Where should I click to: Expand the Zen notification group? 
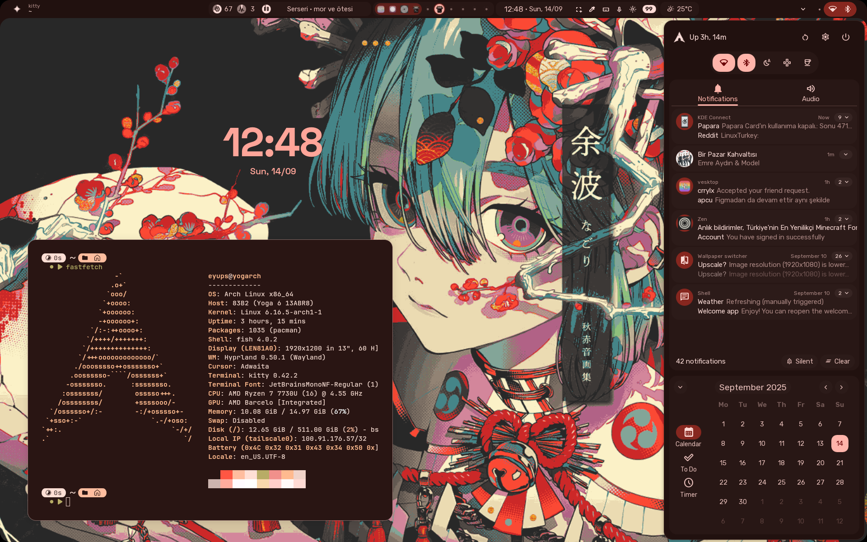[843, 219]
